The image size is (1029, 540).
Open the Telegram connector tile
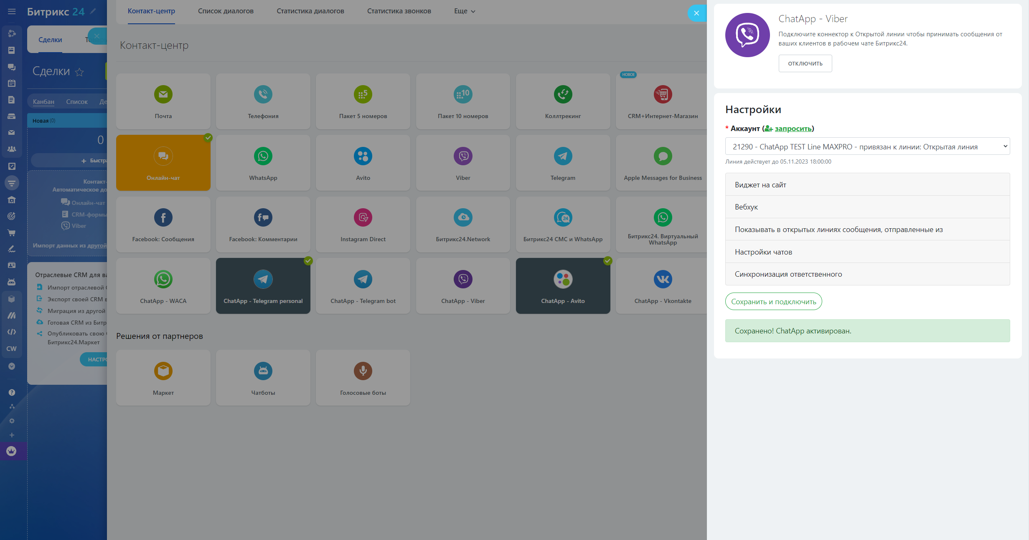[562, 163]
